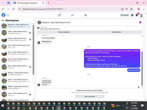Click the @Diamond King mention bubble
This screenshot has width=147, height=110.
134,70
